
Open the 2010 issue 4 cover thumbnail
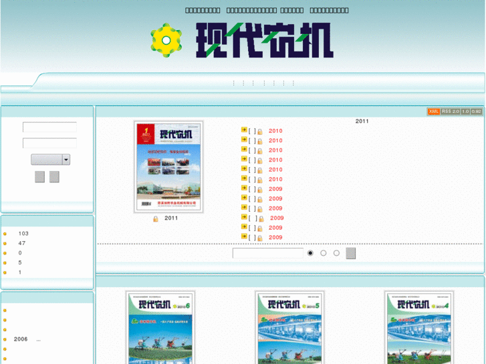[419, 327]
